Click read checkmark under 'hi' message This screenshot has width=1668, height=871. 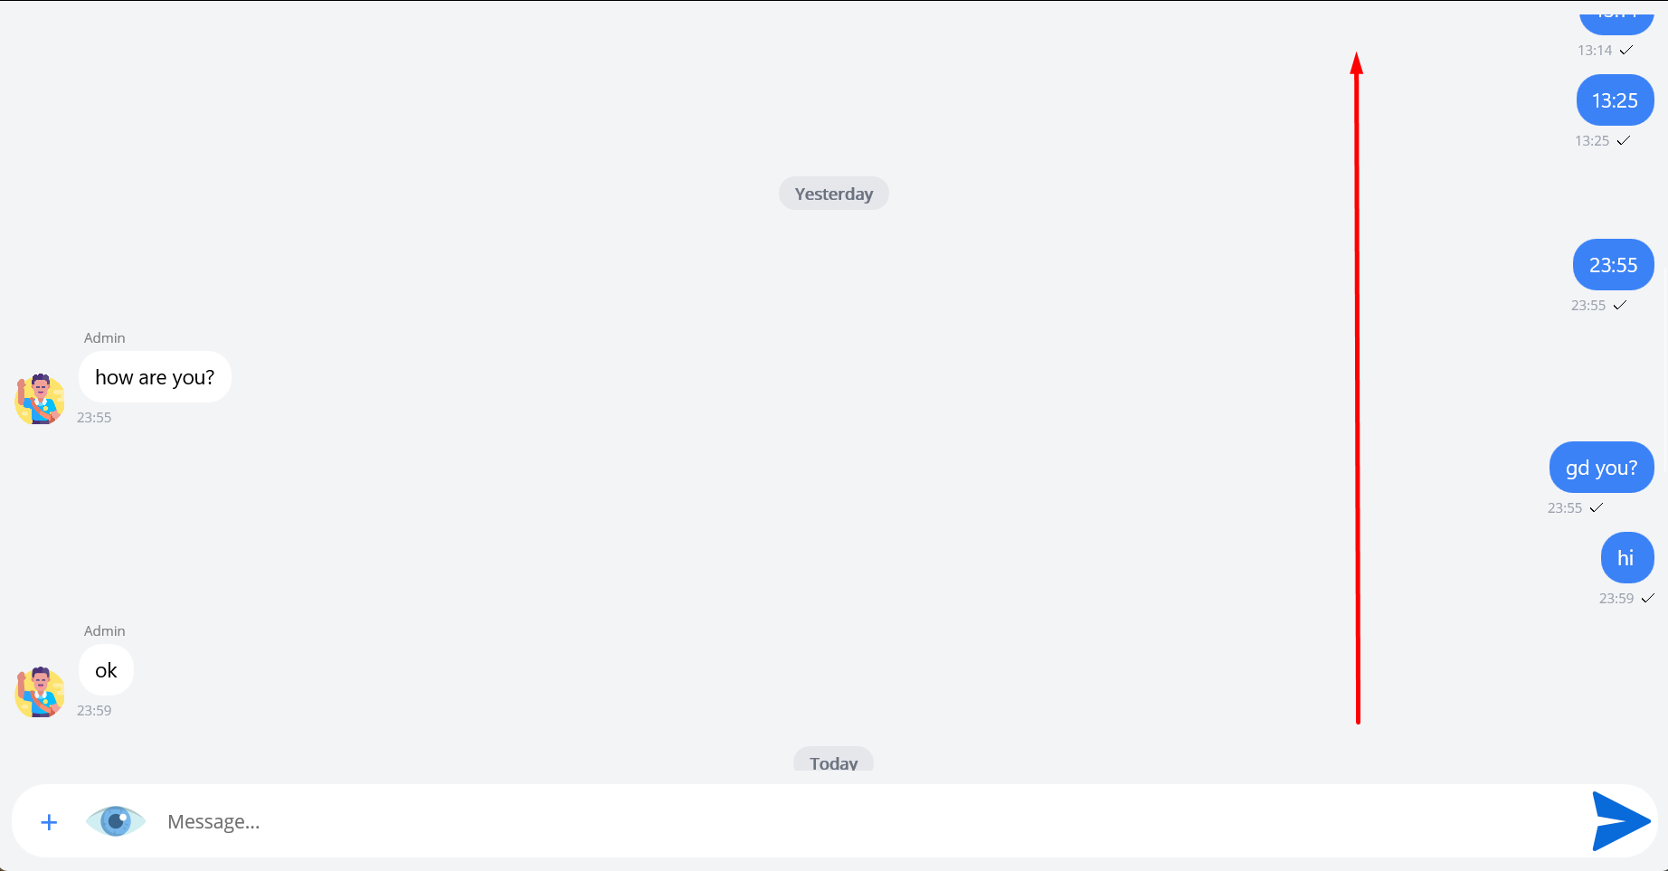pos(1647,598)
